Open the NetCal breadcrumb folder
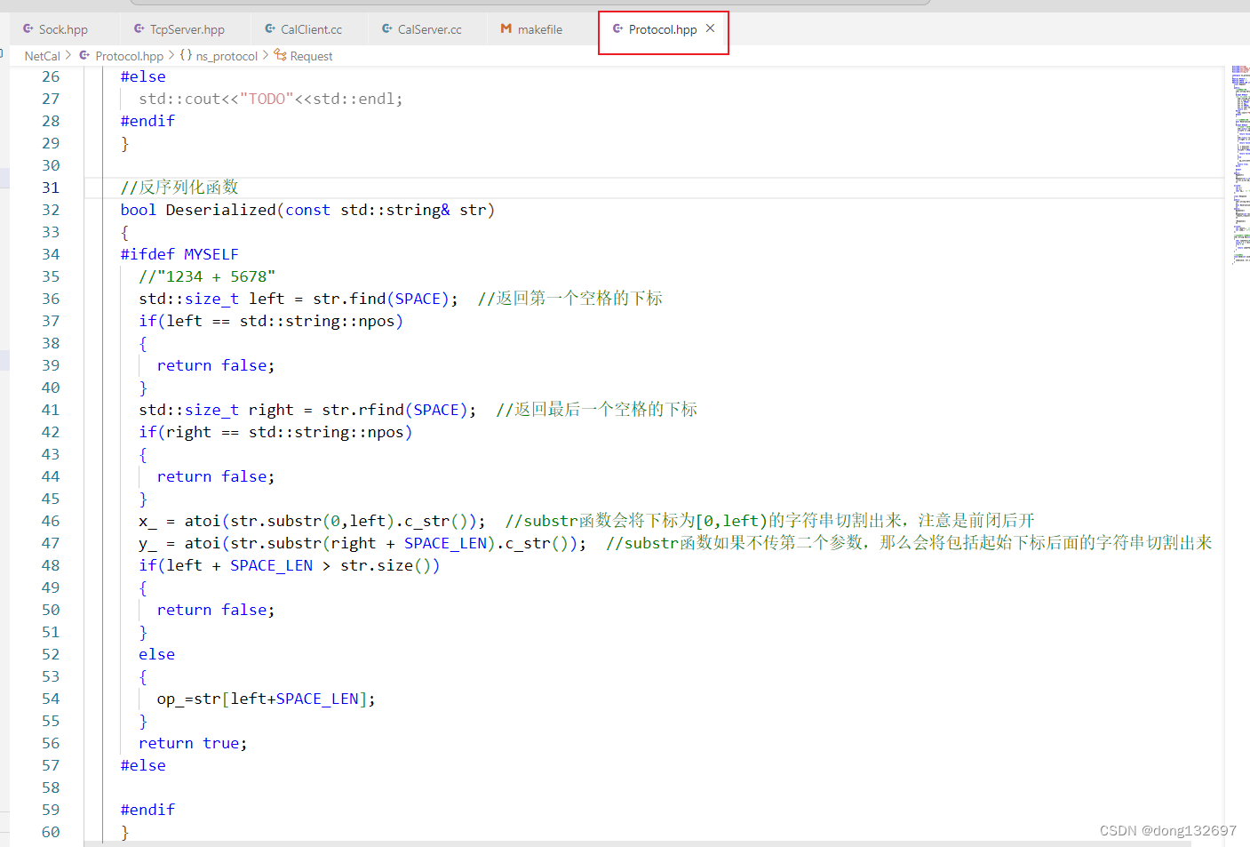The width and height of the screenshot is (1250, 847). coord(42,56)
